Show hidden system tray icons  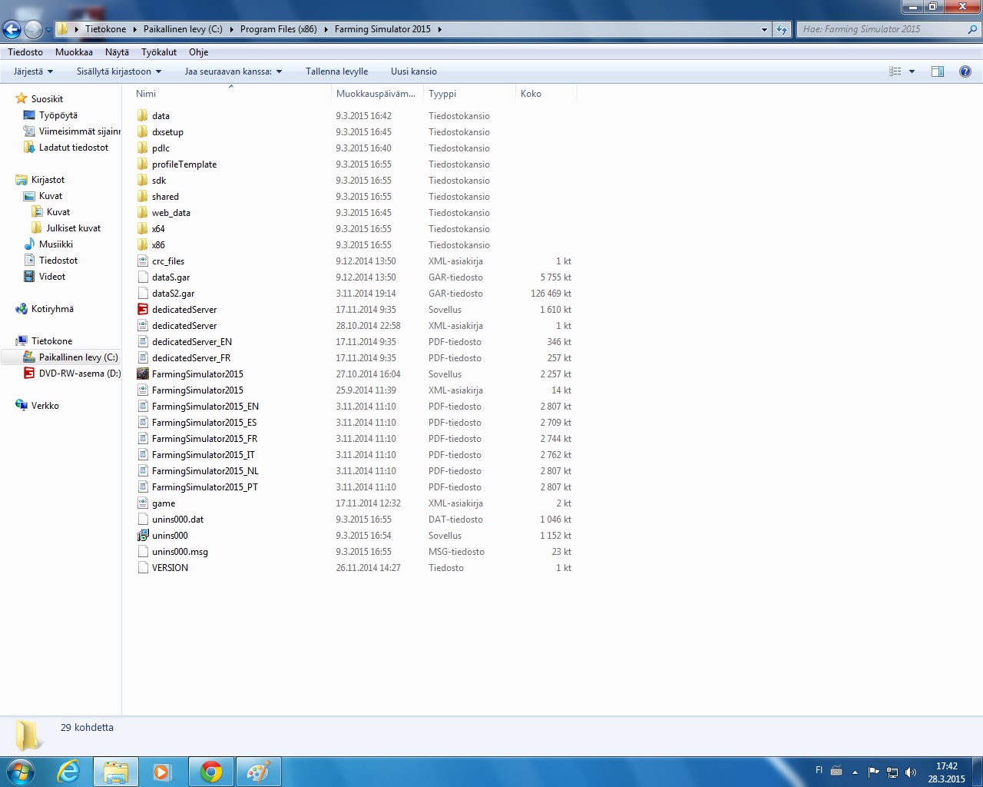pos(855,772)
